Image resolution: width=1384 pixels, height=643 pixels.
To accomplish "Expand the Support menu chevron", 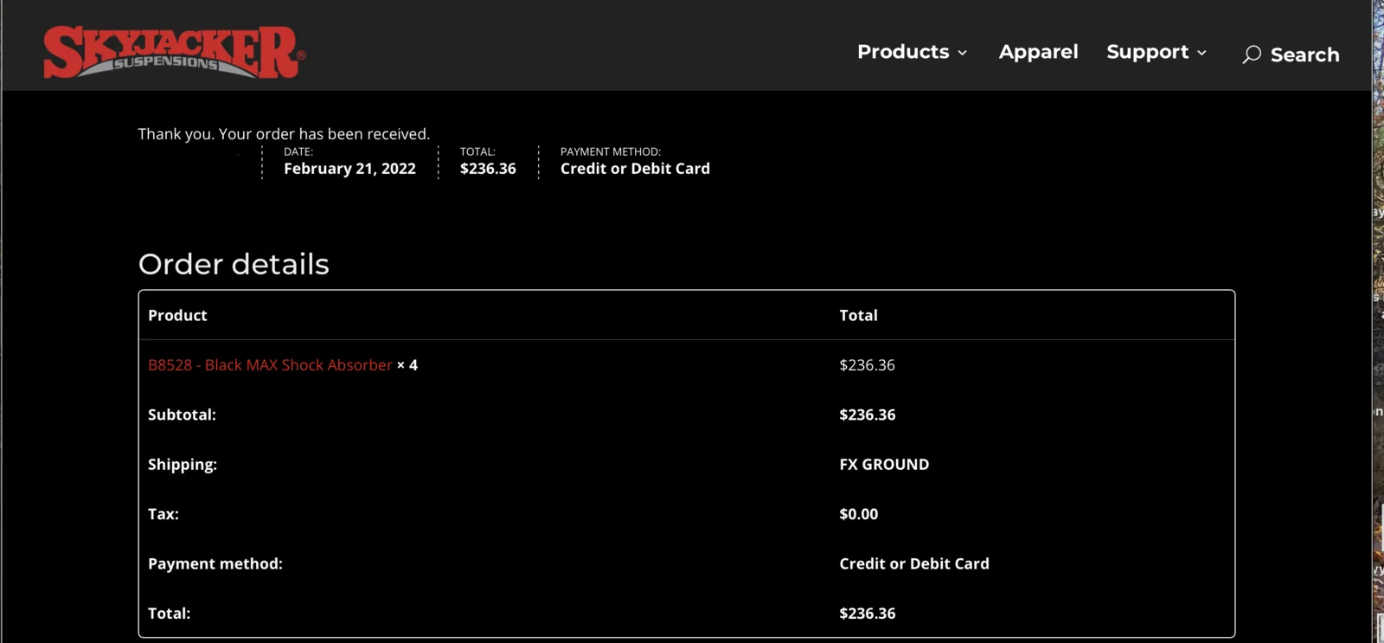I will click(x=1201, y=53).
